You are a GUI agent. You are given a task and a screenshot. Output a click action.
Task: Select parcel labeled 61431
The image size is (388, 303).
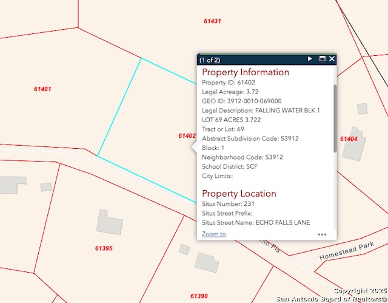212,21
